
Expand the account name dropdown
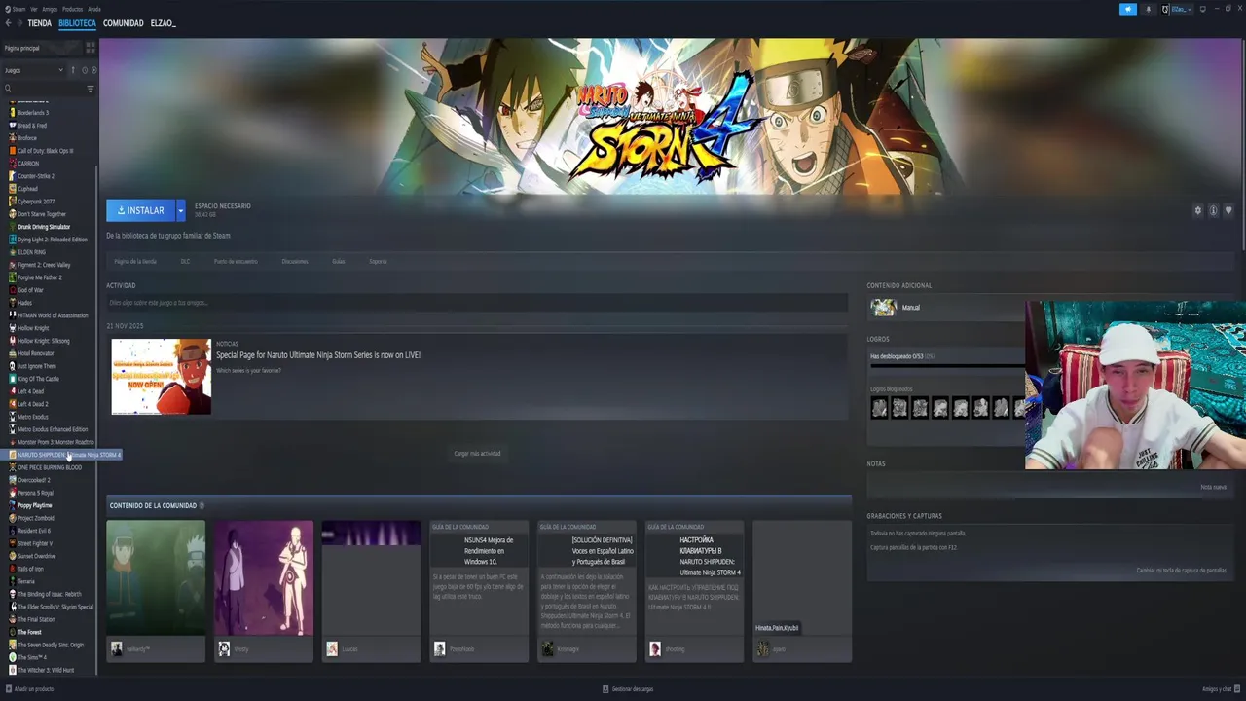point(1180,9)
